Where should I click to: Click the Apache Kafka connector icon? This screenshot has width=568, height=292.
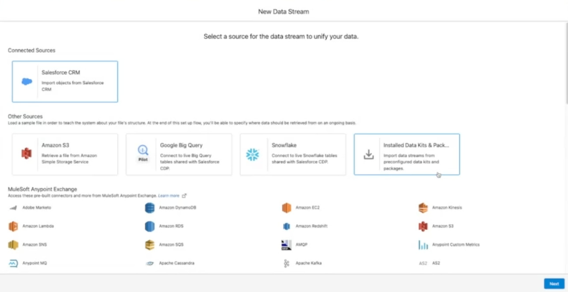pos(286,263)
